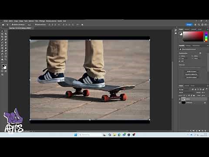Pick a color in the red color field

(193, 36)
